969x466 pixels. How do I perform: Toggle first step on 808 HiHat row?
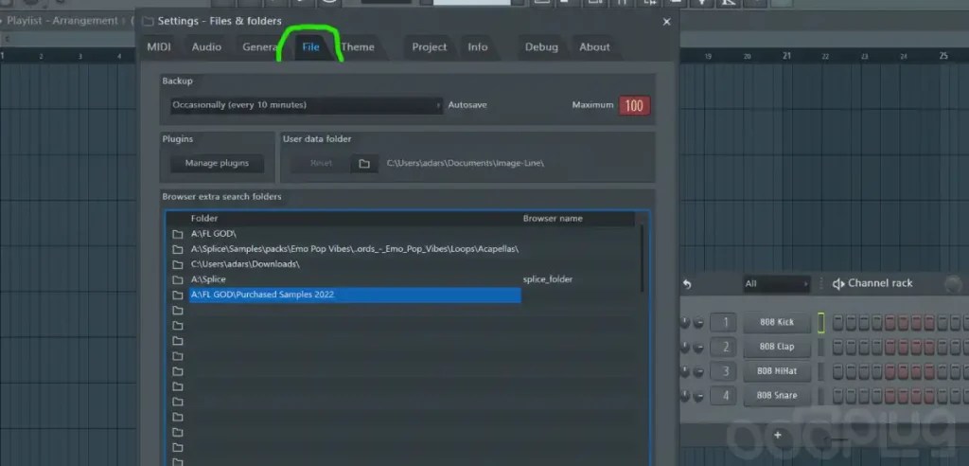coord(838,371)
